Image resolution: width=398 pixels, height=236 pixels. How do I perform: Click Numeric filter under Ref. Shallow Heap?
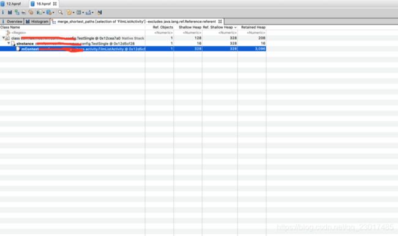(227, 32)
